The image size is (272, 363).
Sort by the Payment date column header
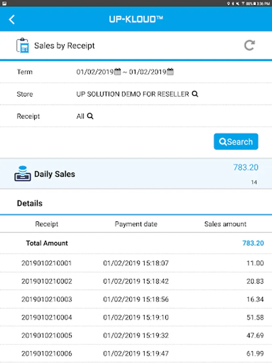pos(136,224)
